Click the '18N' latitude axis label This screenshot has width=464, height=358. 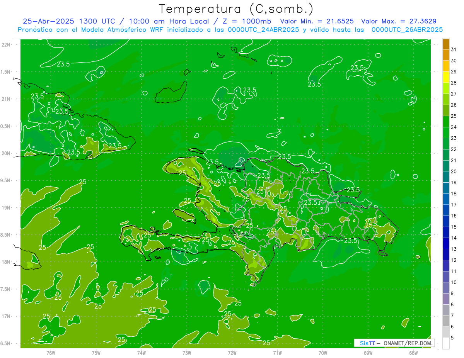tap(6, 262)
